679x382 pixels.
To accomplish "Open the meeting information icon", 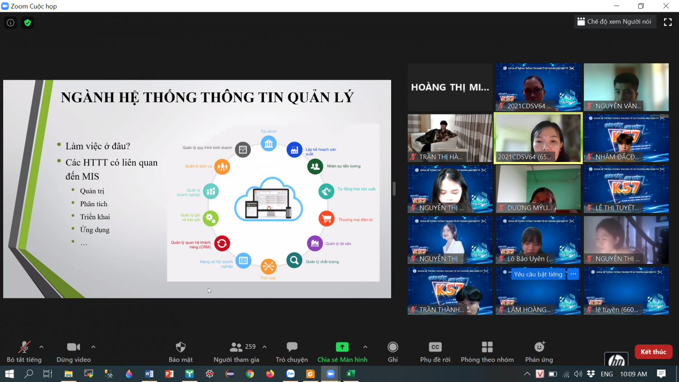I will [11, 23].
